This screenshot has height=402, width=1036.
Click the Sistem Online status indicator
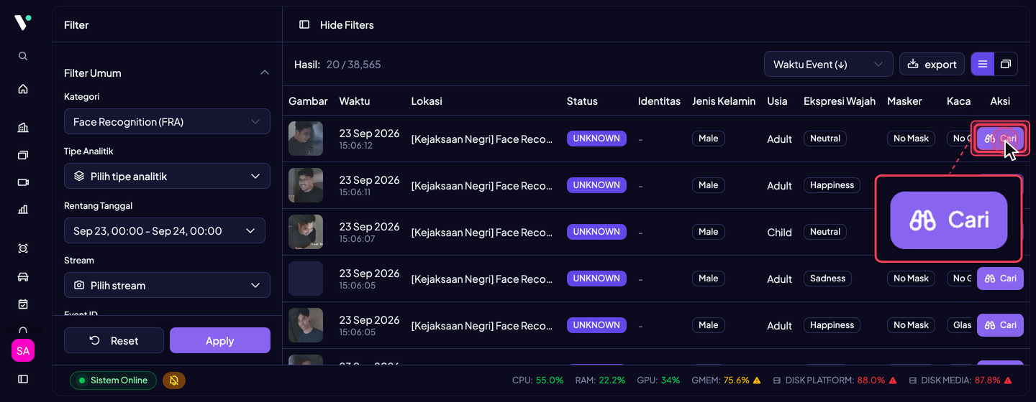(113, 380)
